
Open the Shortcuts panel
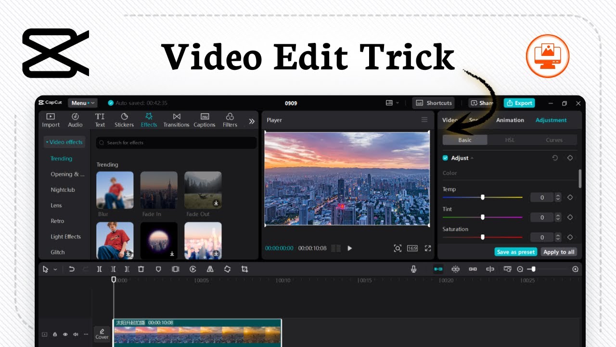click(x=434, y=103)
